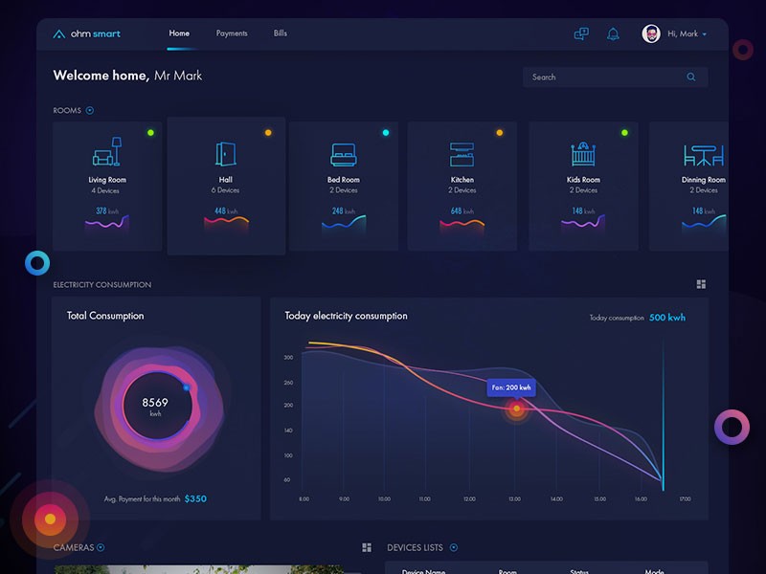Switch to the Payments tab
Viewport: 766px width, 574px height.
[232, 33]
